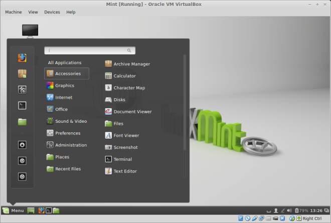The width and height of the screenshot is (331, 223).
Task: Select All Applications category
Action: coord(65,63)
